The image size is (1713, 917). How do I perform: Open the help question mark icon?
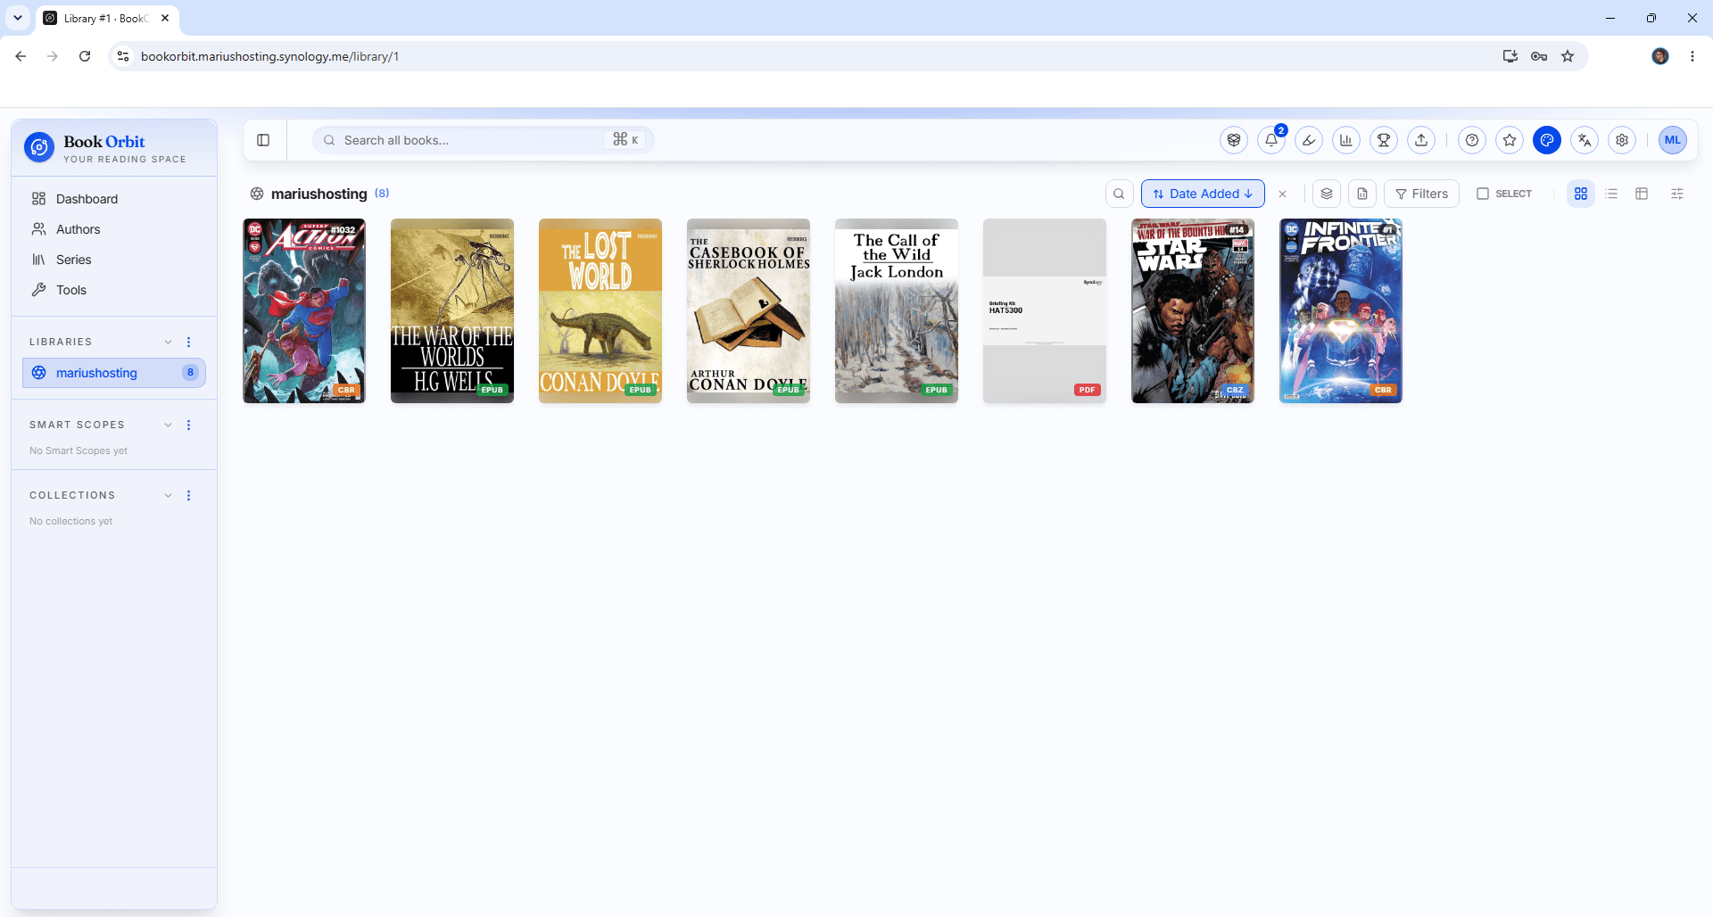click(1472, 140)
